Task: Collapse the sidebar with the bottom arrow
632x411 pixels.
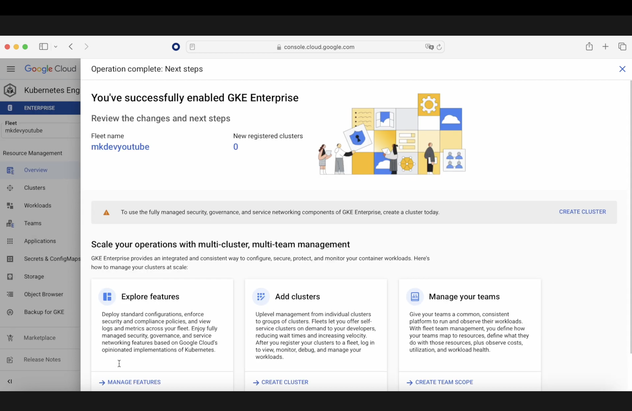Action: 10,381
